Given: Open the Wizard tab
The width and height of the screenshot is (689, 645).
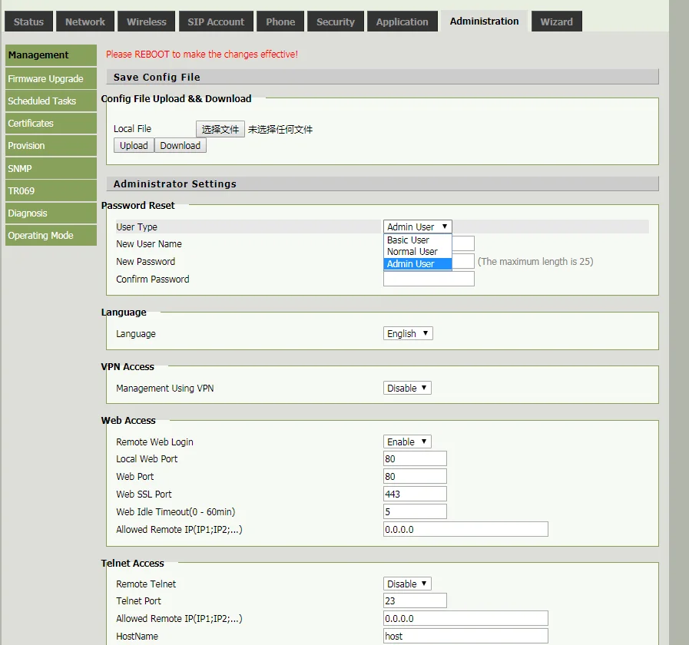Looking at the screenshot, I should point(556,21).
